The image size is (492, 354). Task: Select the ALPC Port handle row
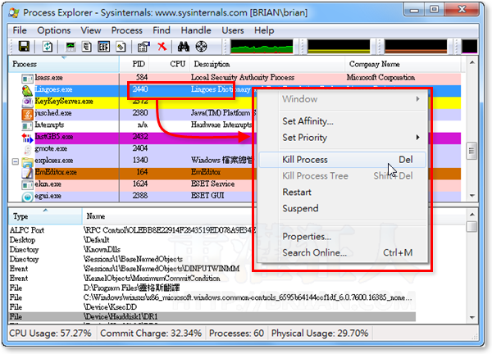coord(212,230)
